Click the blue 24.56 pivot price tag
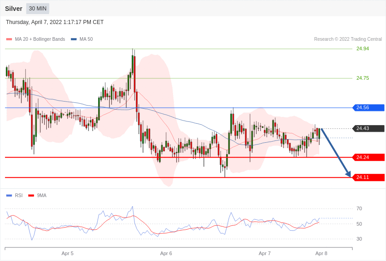 pyautogui.click(x=369, y=107)
